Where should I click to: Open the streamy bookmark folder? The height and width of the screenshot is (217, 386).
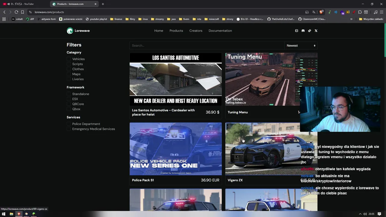tap(157, 19)
